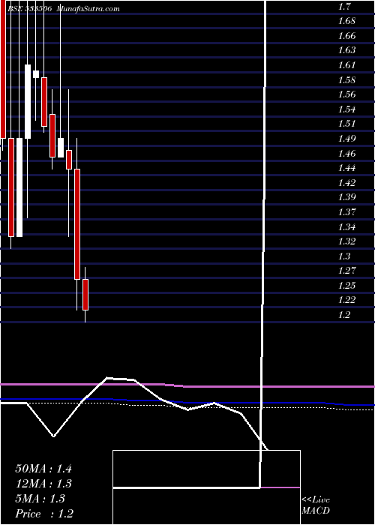Click the 1.56 price axis label
Screen dimensions: 375x525
click(346, 94)
